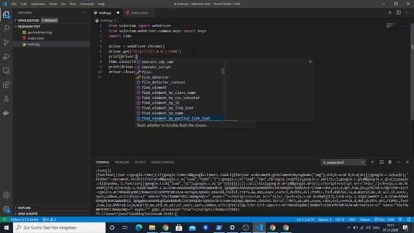Open the Go menu

click(x=63, y=4)
